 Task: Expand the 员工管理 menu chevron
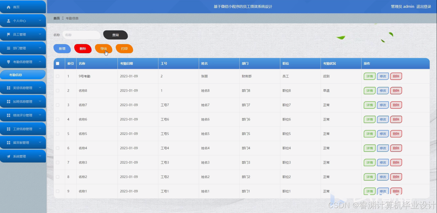point(40,34)
